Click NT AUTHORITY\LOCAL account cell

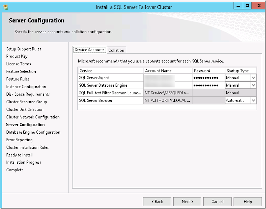click(168, 101)
